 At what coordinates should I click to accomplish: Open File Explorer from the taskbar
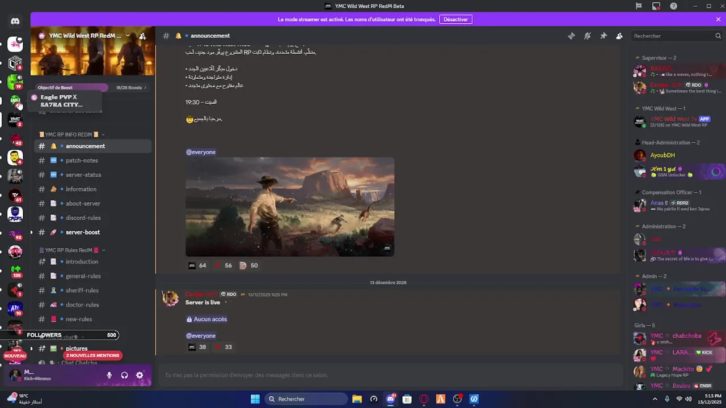357,399
